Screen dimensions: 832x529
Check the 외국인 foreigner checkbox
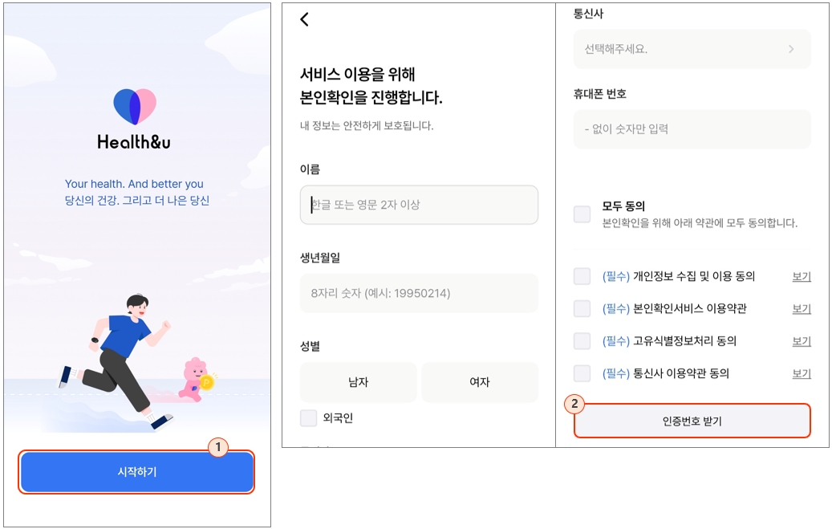click(x=308, y=417)
